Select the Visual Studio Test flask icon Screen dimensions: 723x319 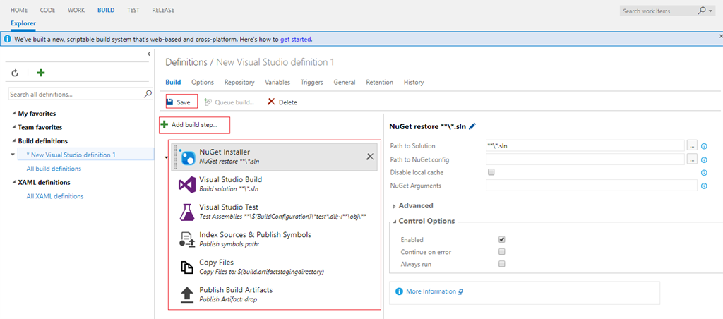pyautogui.click(x=187, y=211)
